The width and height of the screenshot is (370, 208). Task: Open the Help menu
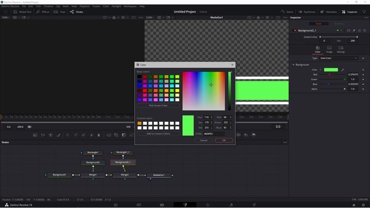pyautogui.click(x=142, y=6)
